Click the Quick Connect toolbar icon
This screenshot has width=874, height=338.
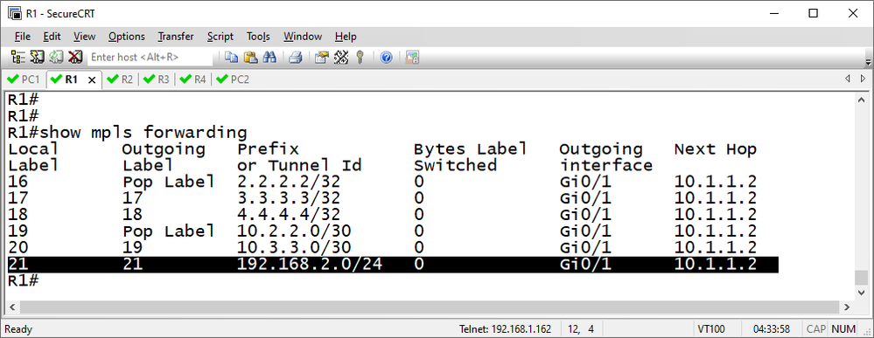tap(37, 57)
